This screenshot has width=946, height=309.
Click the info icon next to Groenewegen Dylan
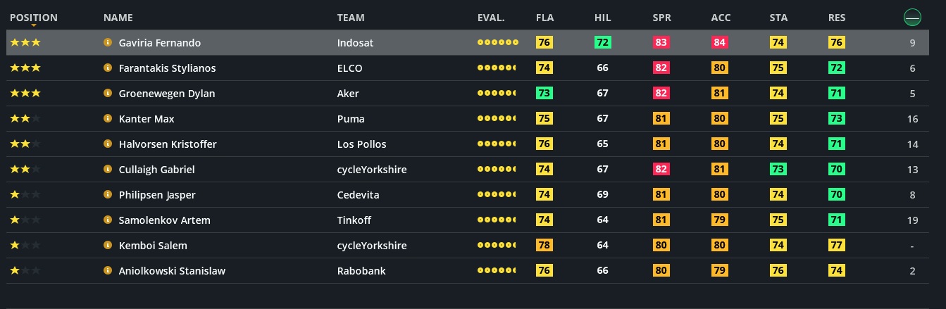click(x=108, y=94)
